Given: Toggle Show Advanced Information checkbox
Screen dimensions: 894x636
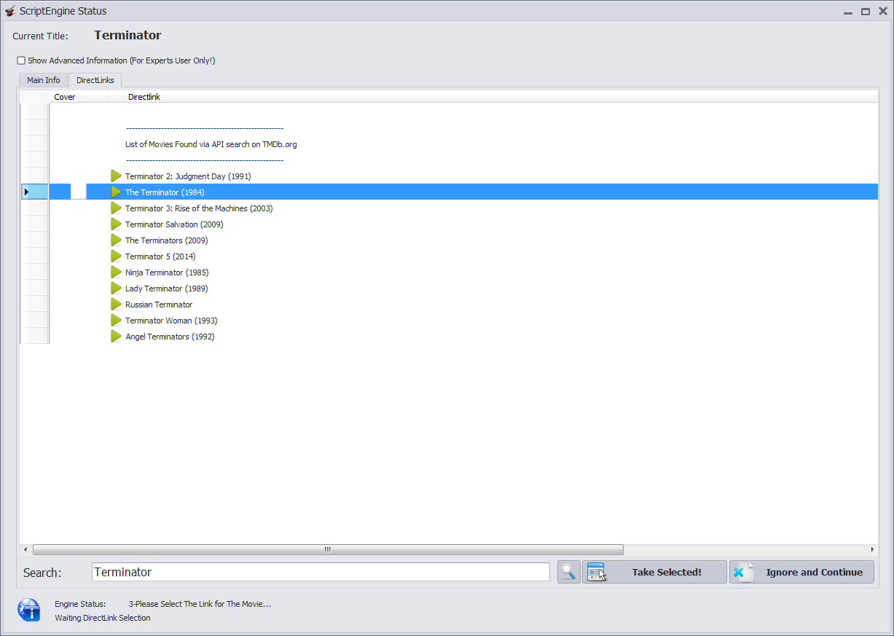Looking at the screenshot, I should click(x=21, y=60).
